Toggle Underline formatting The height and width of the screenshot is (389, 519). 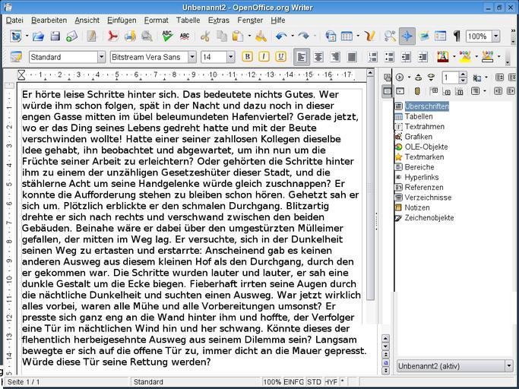280,57
